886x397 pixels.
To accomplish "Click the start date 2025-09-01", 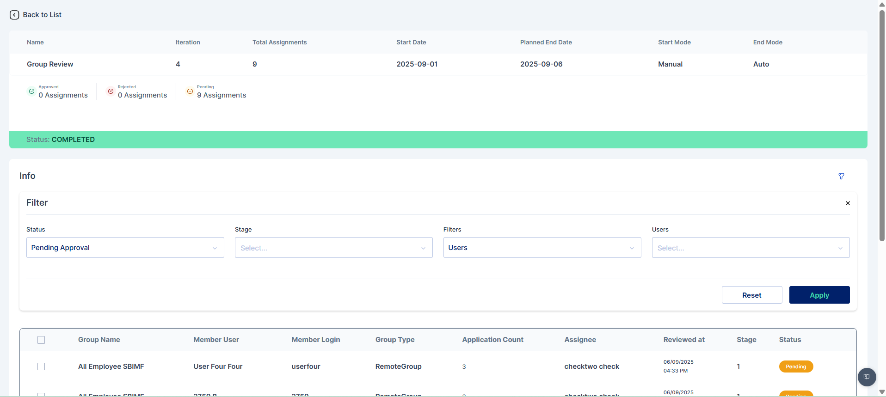I will 417,64.
